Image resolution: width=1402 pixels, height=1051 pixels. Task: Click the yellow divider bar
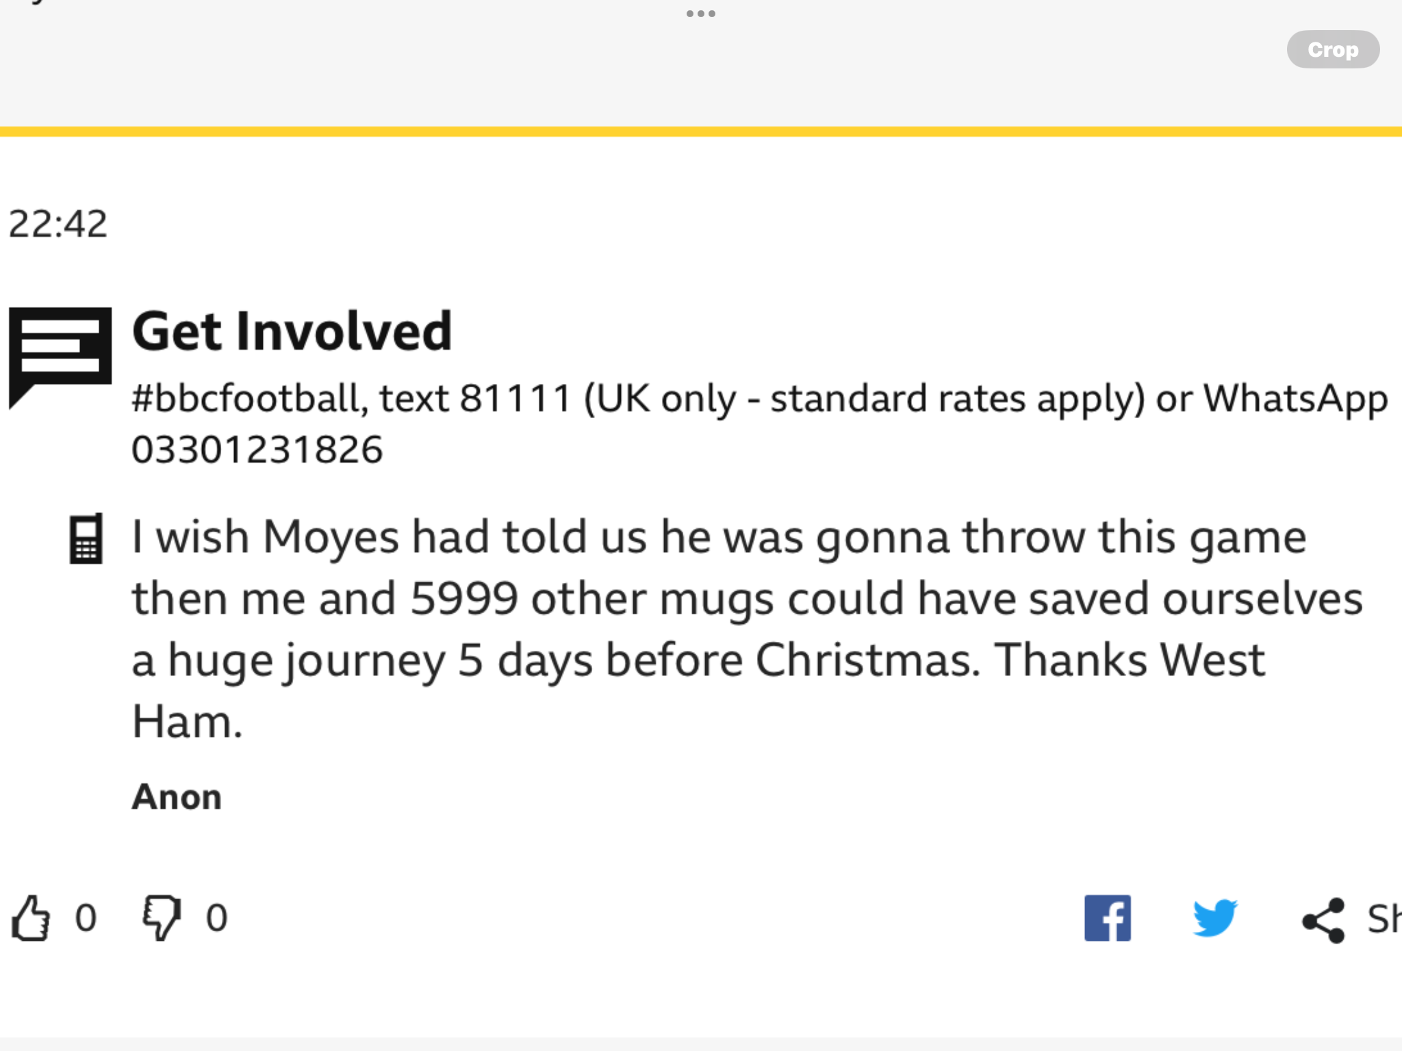coord(701,131)
